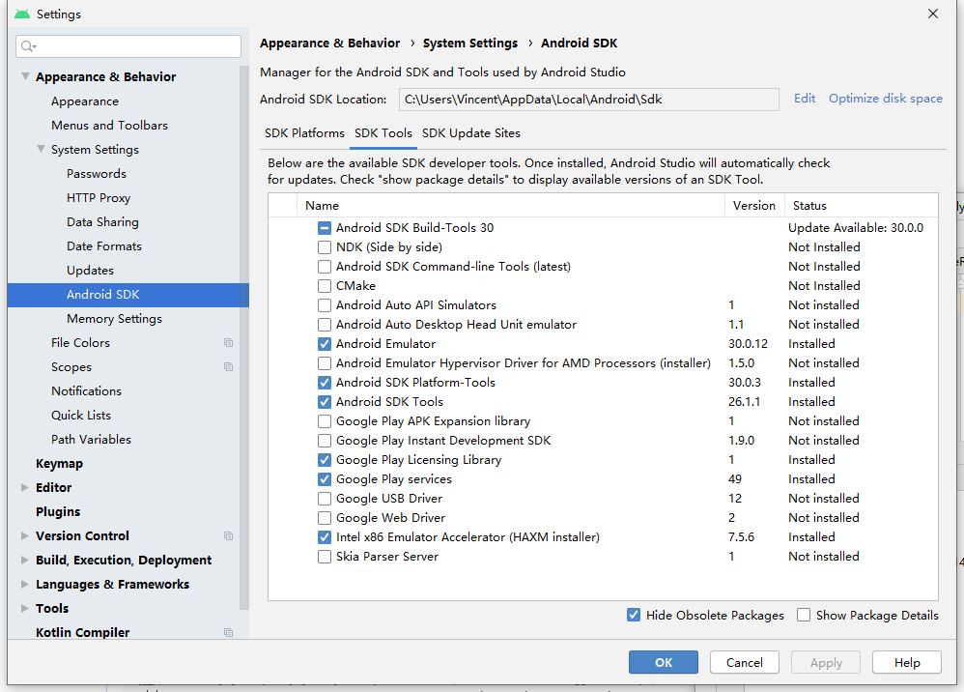
Task: Select Memory Settings in the sidebar
Action: click(114, 319)
